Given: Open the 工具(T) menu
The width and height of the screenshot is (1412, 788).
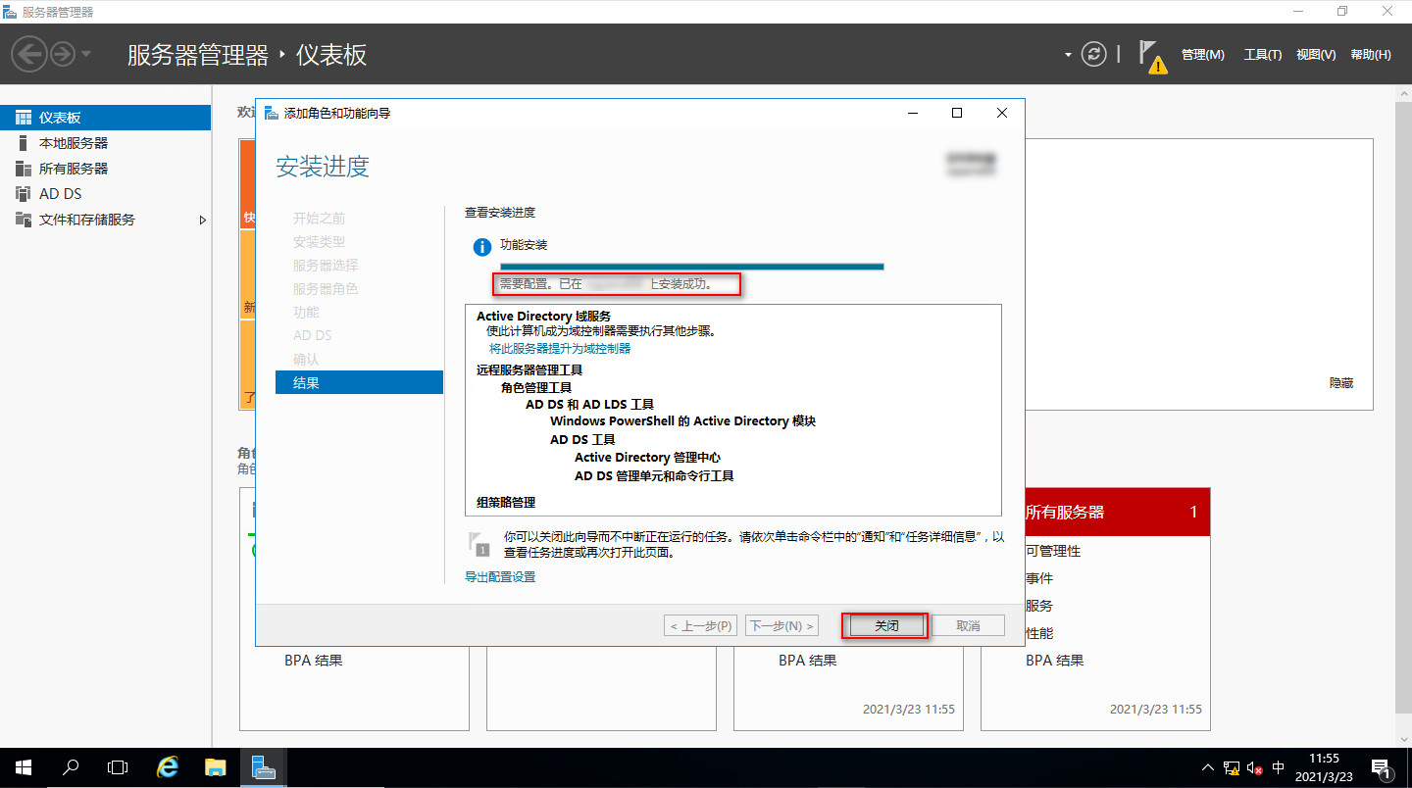Looking at the screenshot, I should 1263,55.
